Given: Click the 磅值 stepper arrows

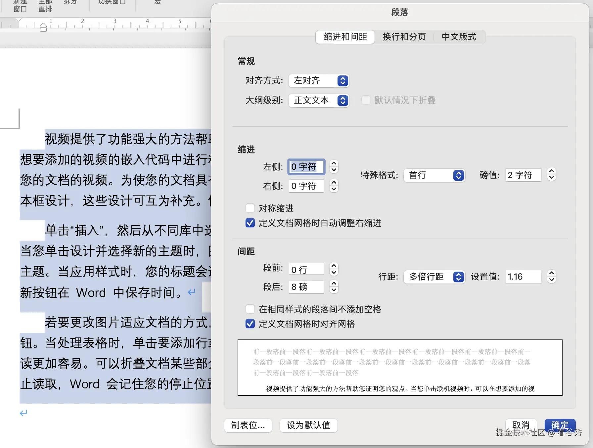Looking at the screenshot, I should pyautogui.click(x=551, y=174).
